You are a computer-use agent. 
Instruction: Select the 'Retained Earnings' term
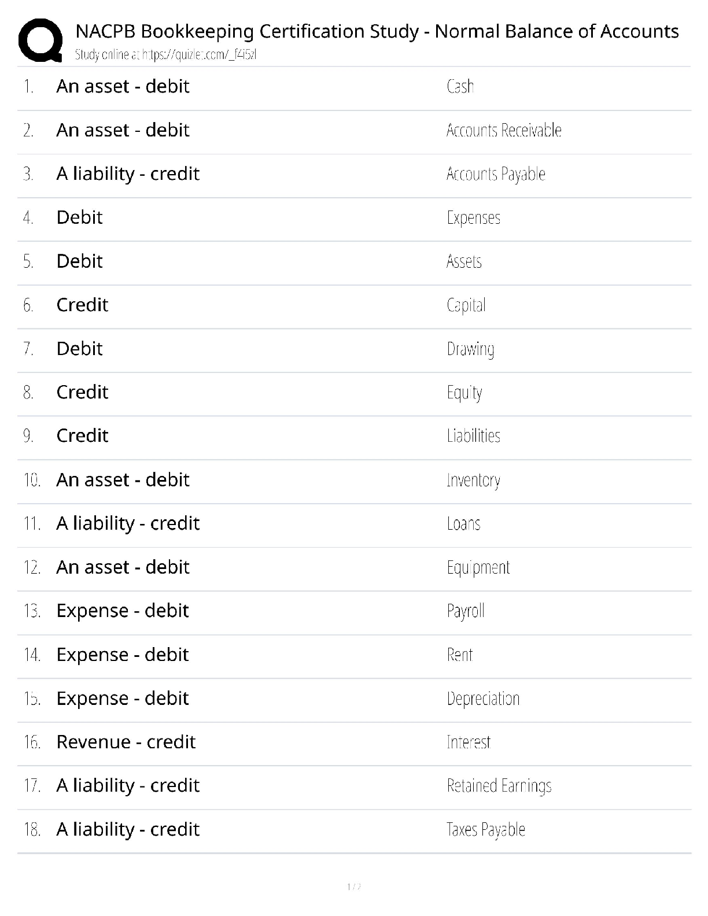(499, 786)
